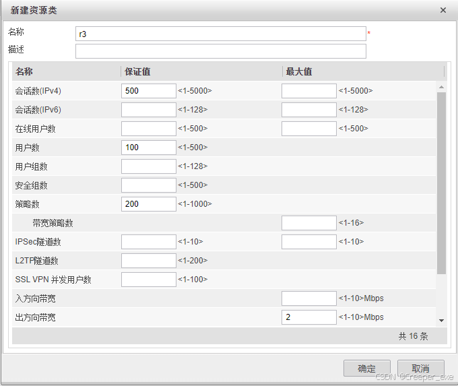Click the <1-200> range hint for L2TP隧道数

click(x=193, y=261)
